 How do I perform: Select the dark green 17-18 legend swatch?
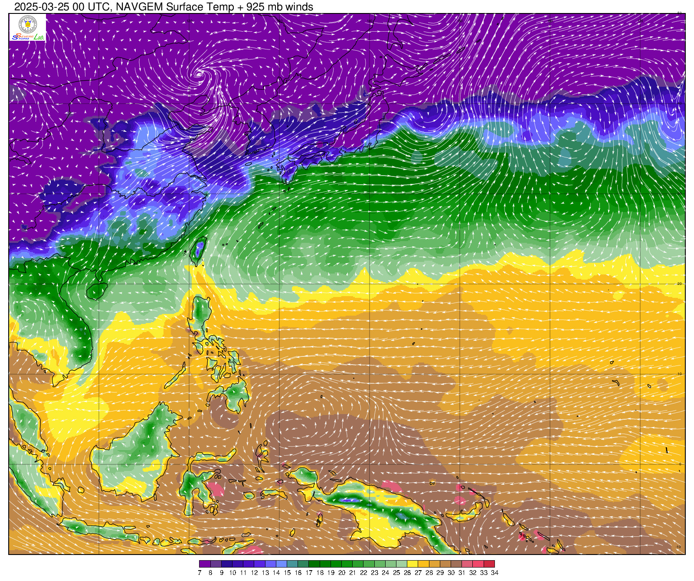314,564
